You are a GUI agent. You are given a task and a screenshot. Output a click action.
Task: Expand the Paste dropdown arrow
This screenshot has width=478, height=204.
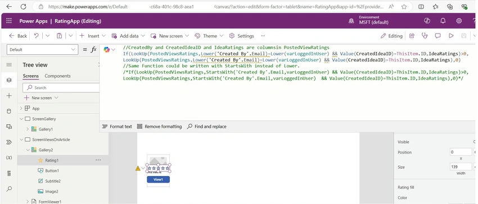point(70,36)
